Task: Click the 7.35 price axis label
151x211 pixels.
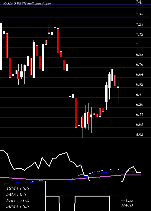Action: [140, 14]
